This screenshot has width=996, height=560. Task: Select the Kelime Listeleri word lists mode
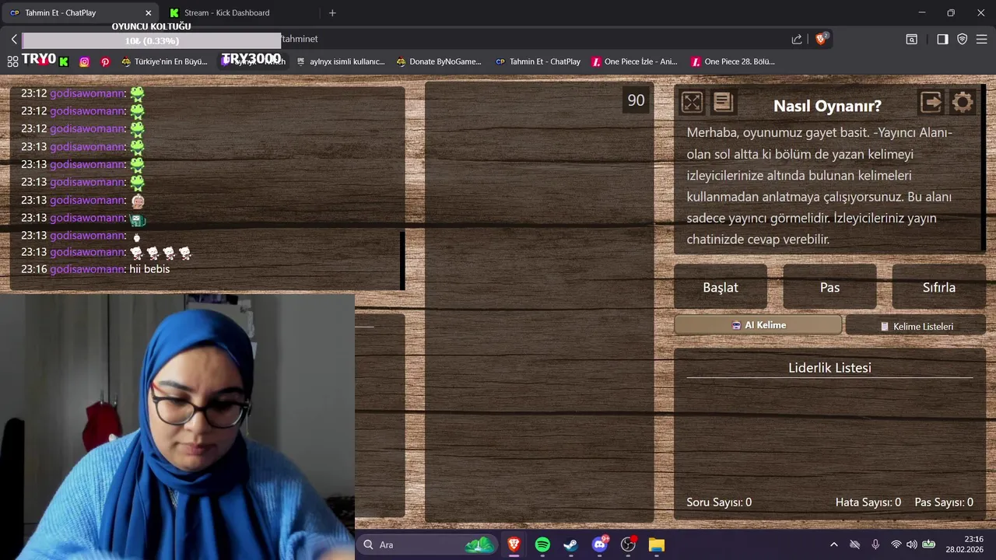coord(916,326)
